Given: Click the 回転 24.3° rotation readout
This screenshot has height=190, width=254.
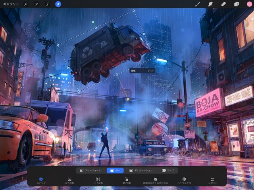Looking at the screenshot, I should point(142,71).
